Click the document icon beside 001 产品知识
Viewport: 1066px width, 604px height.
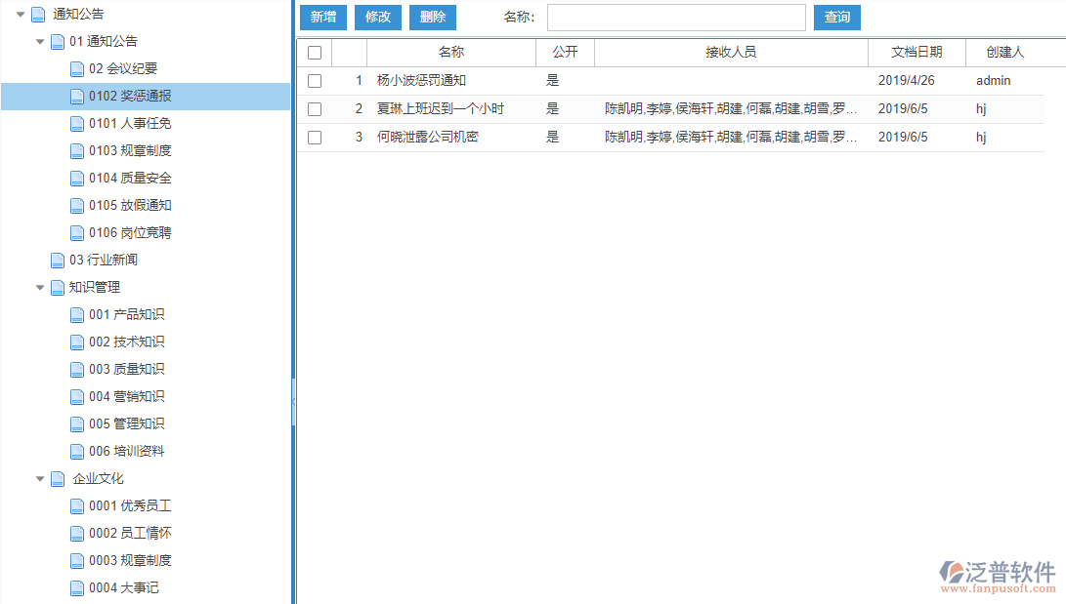click(x=76, y=314)
